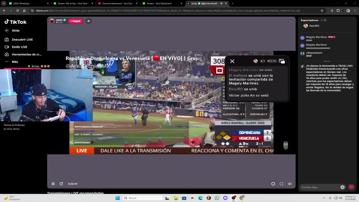Image resolution: width=359 pixels, height=202 pixels.
Task: Switch to Stream URL & Key Kick tab
Action: (73, 3)
